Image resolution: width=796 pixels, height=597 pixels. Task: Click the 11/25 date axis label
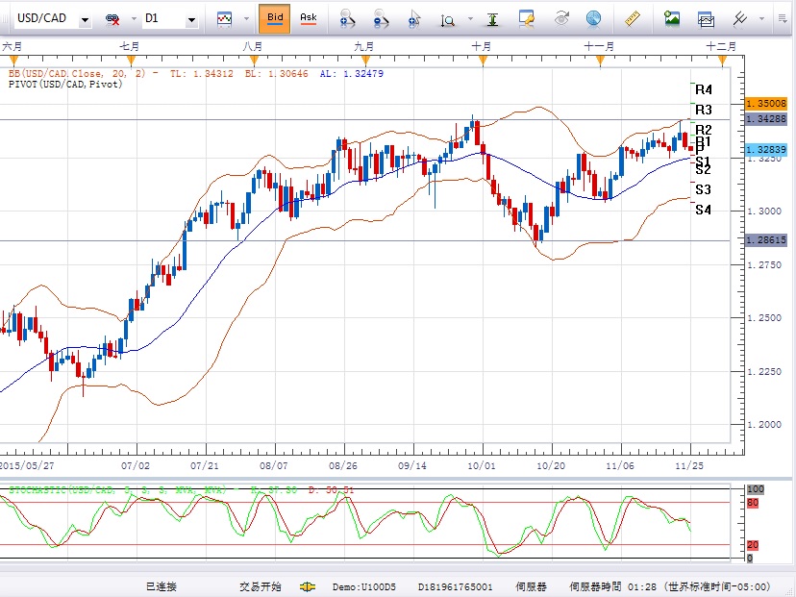pyautogui.click(x=689, y=466)
